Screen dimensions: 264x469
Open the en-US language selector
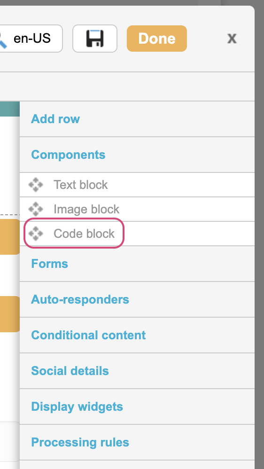click(31, 39)
